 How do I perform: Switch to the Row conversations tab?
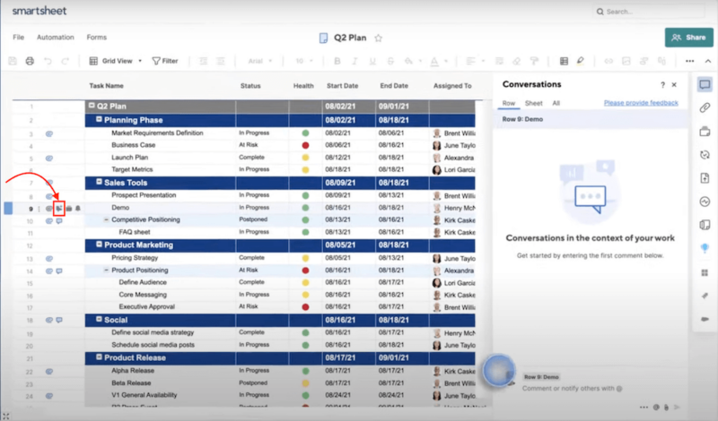(x=509, y=103)
